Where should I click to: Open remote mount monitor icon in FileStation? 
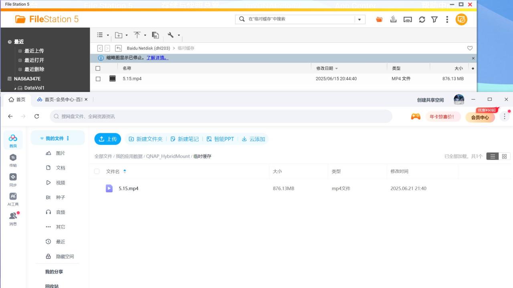(x=408, y=19)
